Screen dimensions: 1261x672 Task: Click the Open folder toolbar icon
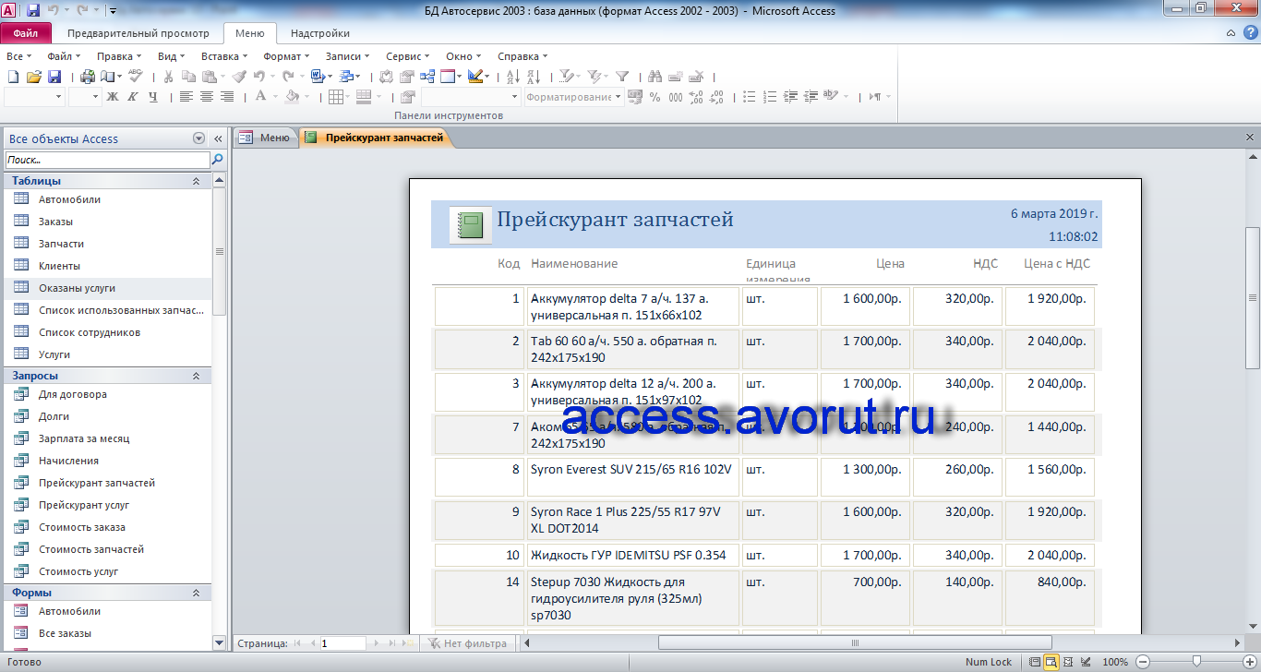pyautogui.click(x=34, y=77)
